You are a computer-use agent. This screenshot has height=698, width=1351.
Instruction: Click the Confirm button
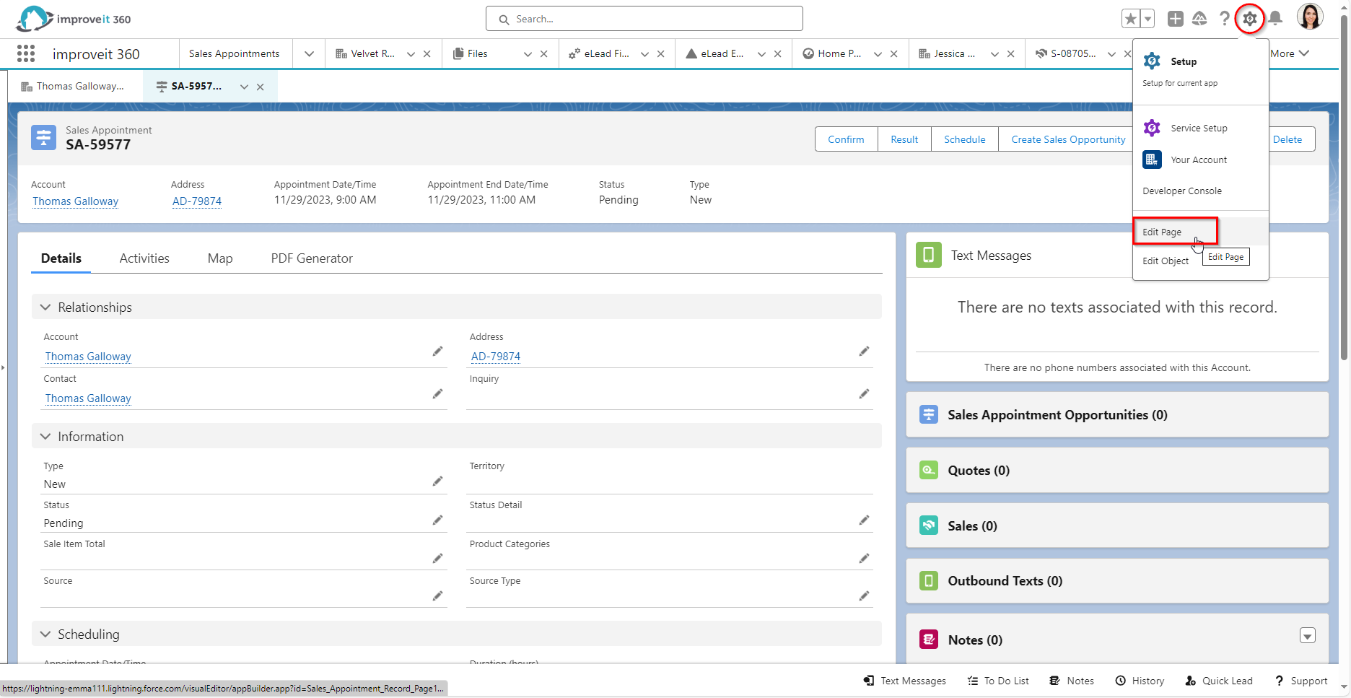(845, 139)
